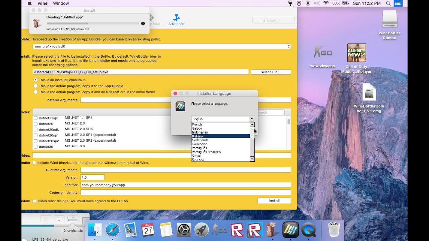Open the Advanced tab in WineBottler
The image size is (429, 241).
(176, 20)
